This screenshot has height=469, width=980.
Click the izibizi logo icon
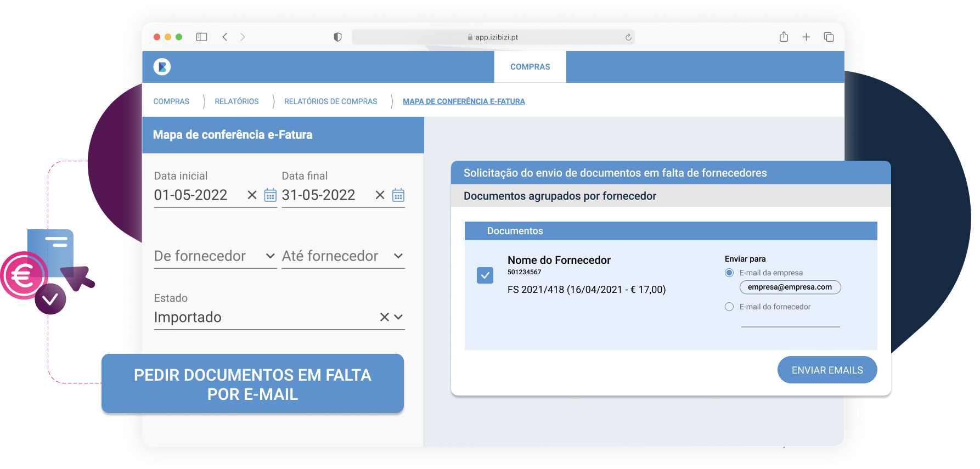coord(162,67)
